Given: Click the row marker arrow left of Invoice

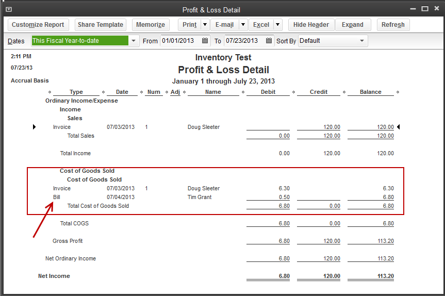Looking at the screenshot, I should coord(35,127).
